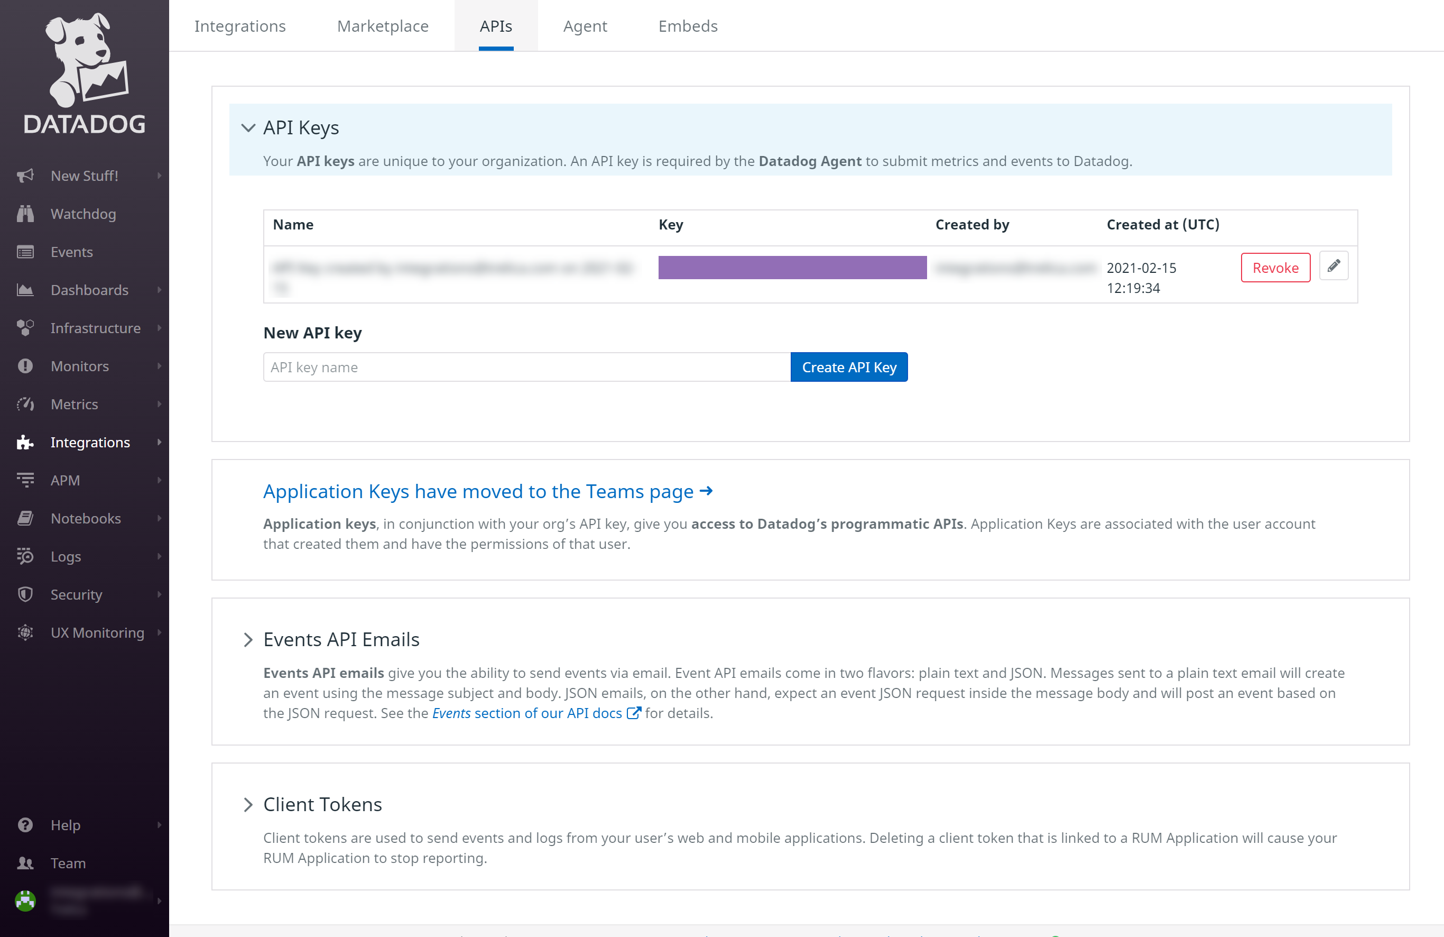Click the Metrics gauge icon
The image size is (1444, 937).
coord(25,404)
